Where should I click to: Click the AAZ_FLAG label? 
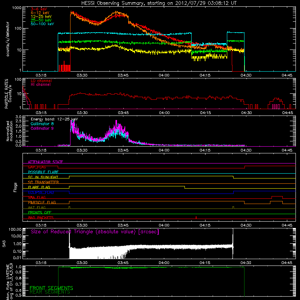click(37, 207)
